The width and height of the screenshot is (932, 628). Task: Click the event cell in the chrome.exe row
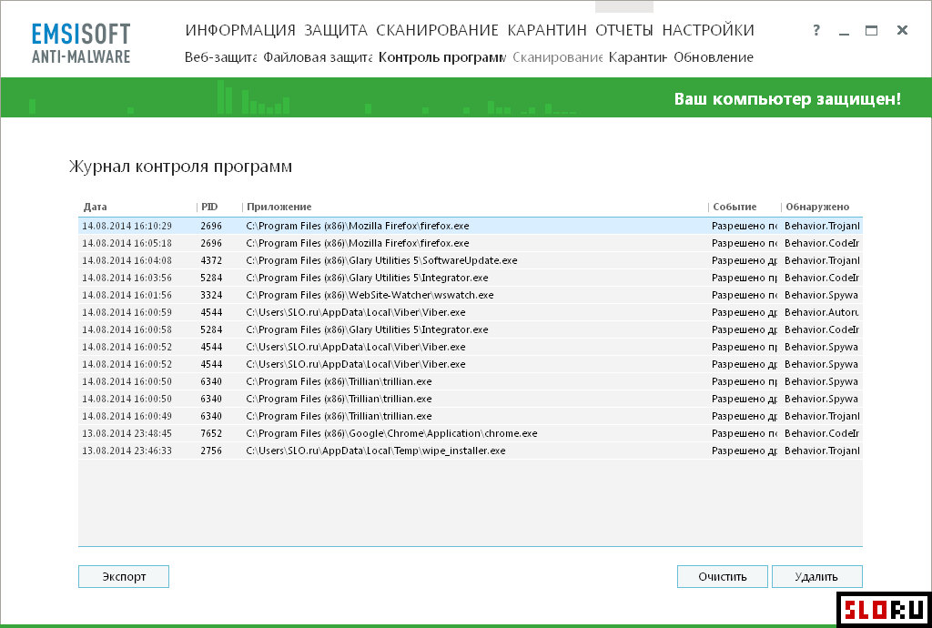pos(745,433)
